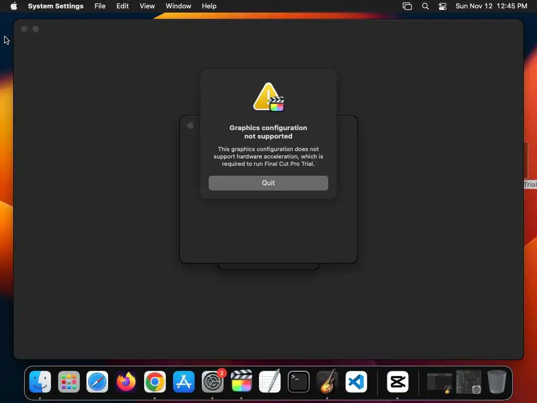Image resolution: width=537 pixels, height=403 pixels.
Task: Open the File menu
Action: 100,6
